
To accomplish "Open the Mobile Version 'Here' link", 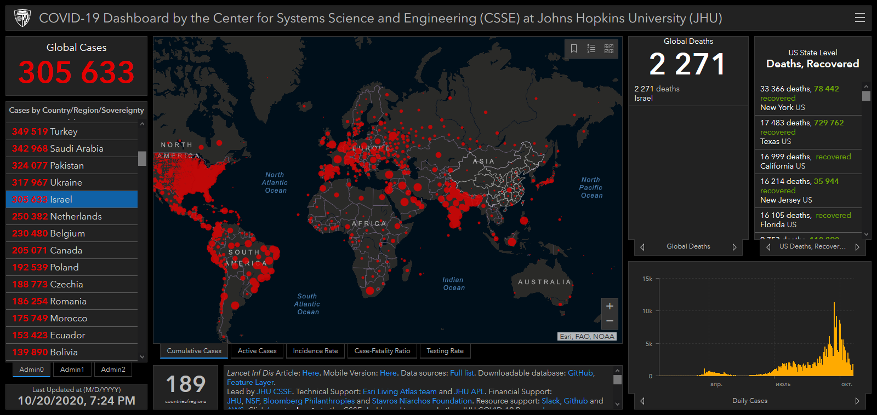I will point(388,373).
